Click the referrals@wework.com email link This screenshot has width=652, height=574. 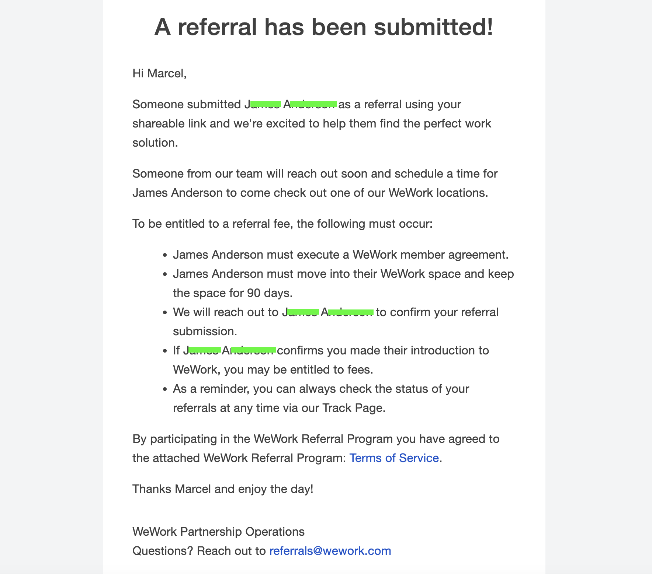[330, 551]
